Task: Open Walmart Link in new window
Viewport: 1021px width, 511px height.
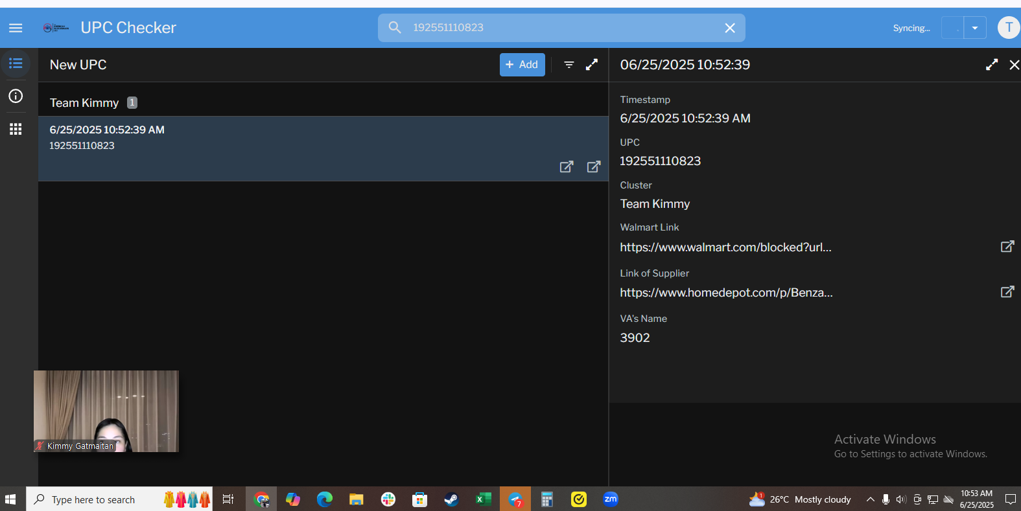Action: point(1007,247)
